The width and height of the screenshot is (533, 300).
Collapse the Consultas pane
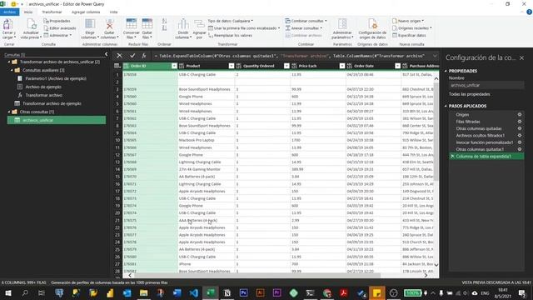(106, 54)
